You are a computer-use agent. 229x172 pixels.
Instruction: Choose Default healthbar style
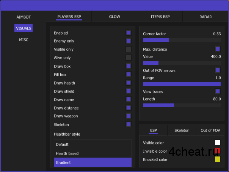coord(93,144)
